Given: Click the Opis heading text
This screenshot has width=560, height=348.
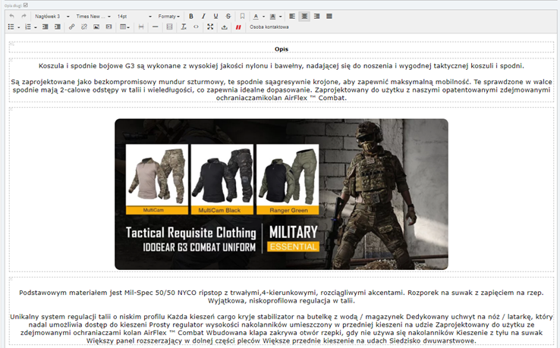Looking at the screenshot, I should pyautogui.click(x=282, y=49).
